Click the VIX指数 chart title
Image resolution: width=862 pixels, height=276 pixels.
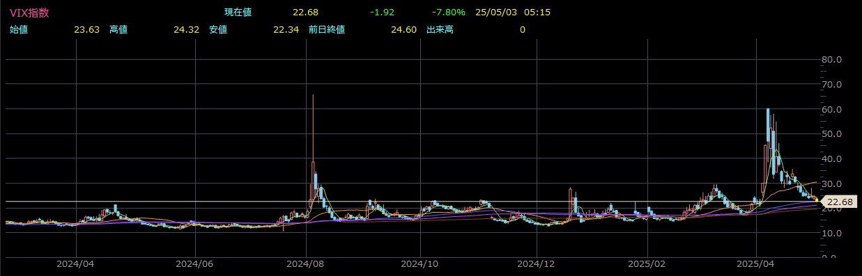click(x=29, y=13)
